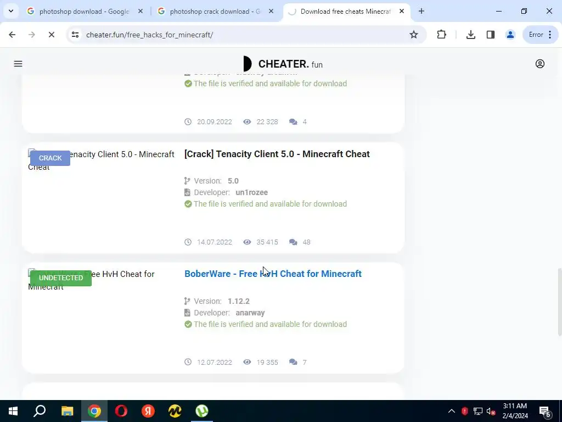
Task: Click developer name un1rozee
Action: click(x=251, y=192)
